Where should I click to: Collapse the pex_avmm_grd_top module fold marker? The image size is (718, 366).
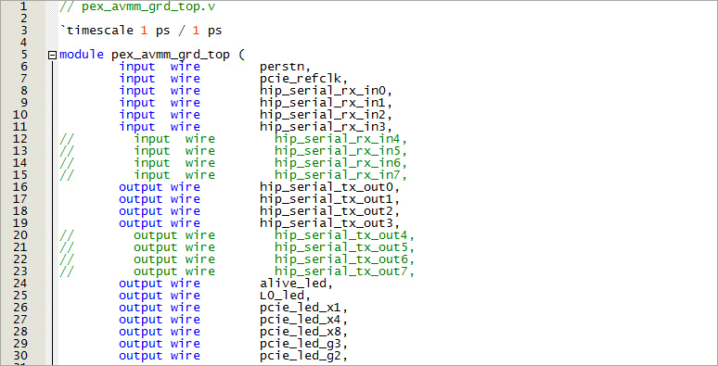[x=53, y=56]
